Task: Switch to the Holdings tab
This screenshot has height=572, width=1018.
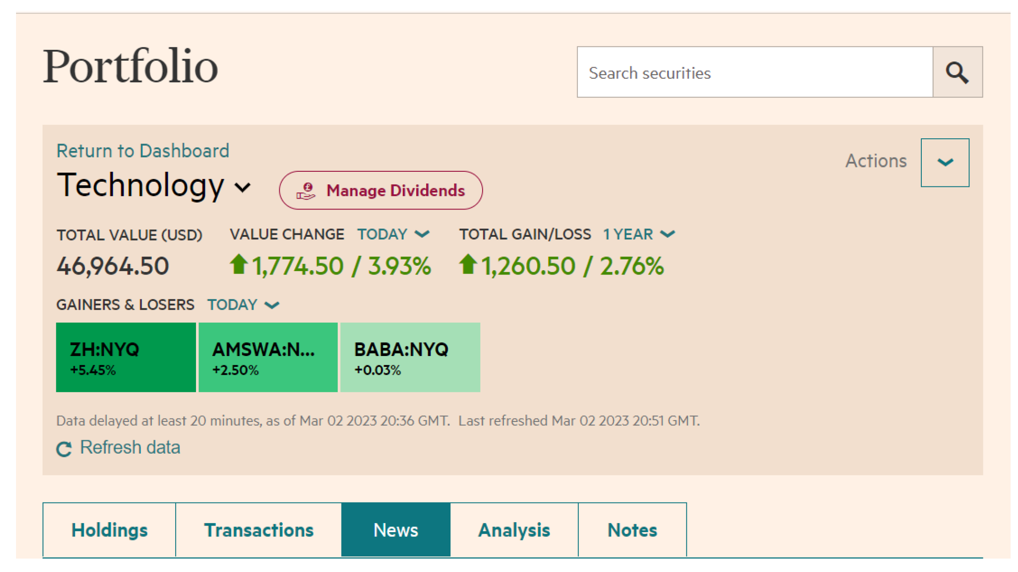Action: tap(109, 530)
